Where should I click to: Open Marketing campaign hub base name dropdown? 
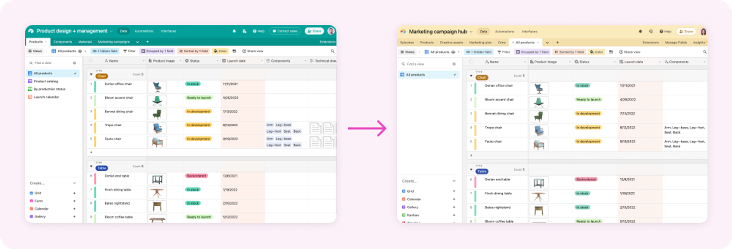click(471, 32)
